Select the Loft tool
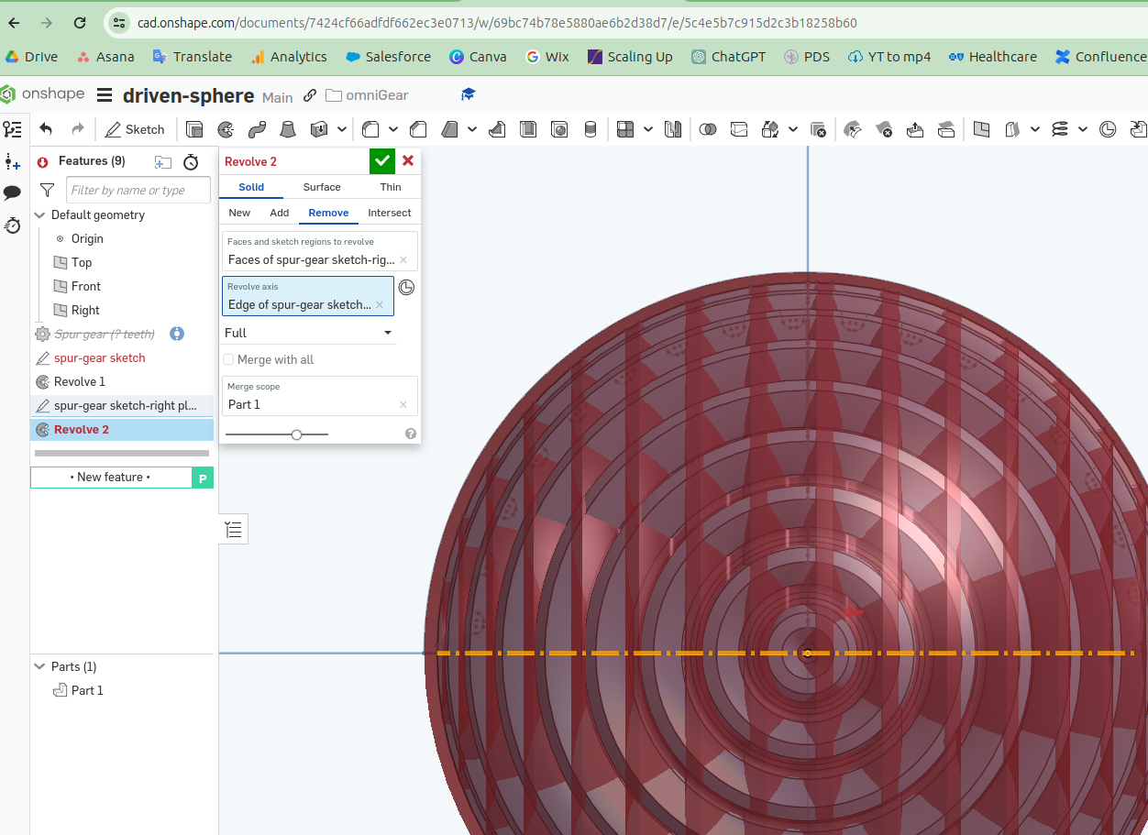 coord(288,129)
